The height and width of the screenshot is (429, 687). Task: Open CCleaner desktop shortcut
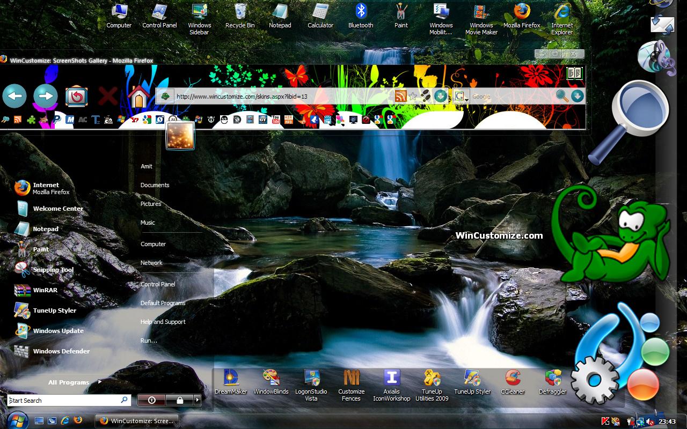[513, 382]
